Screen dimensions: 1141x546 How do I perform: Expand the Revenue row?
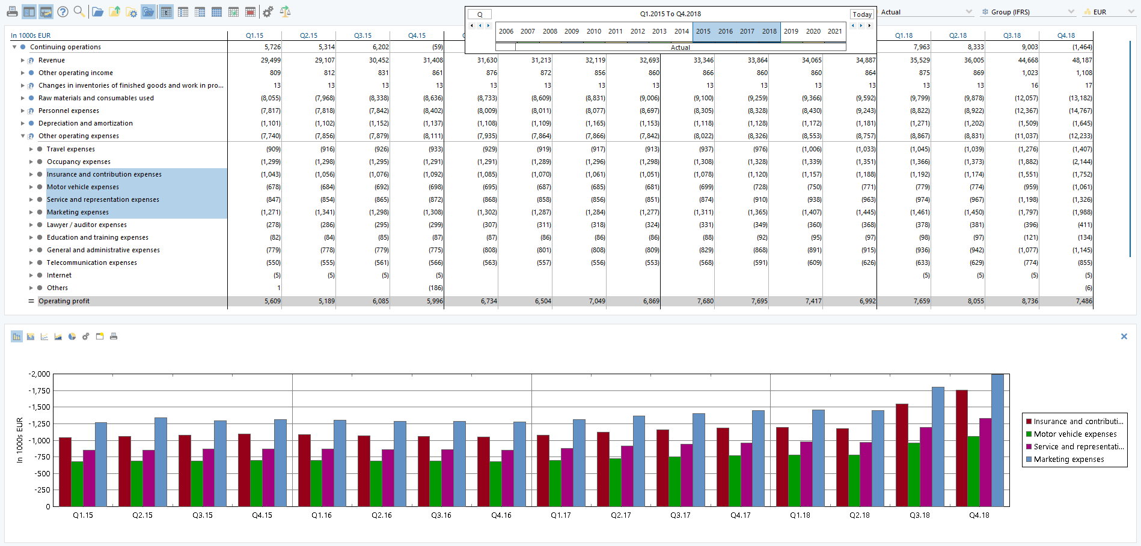[23, 60]
